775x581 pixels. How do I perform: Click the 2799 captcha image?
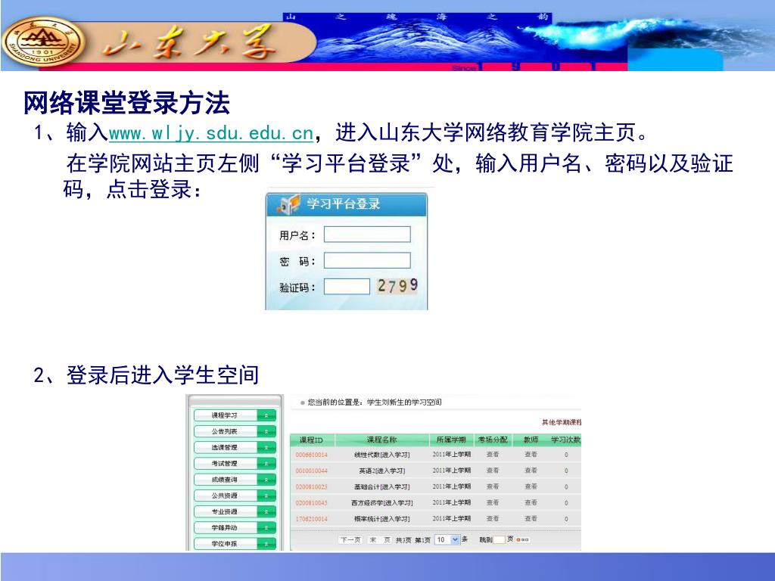point(397,285)
